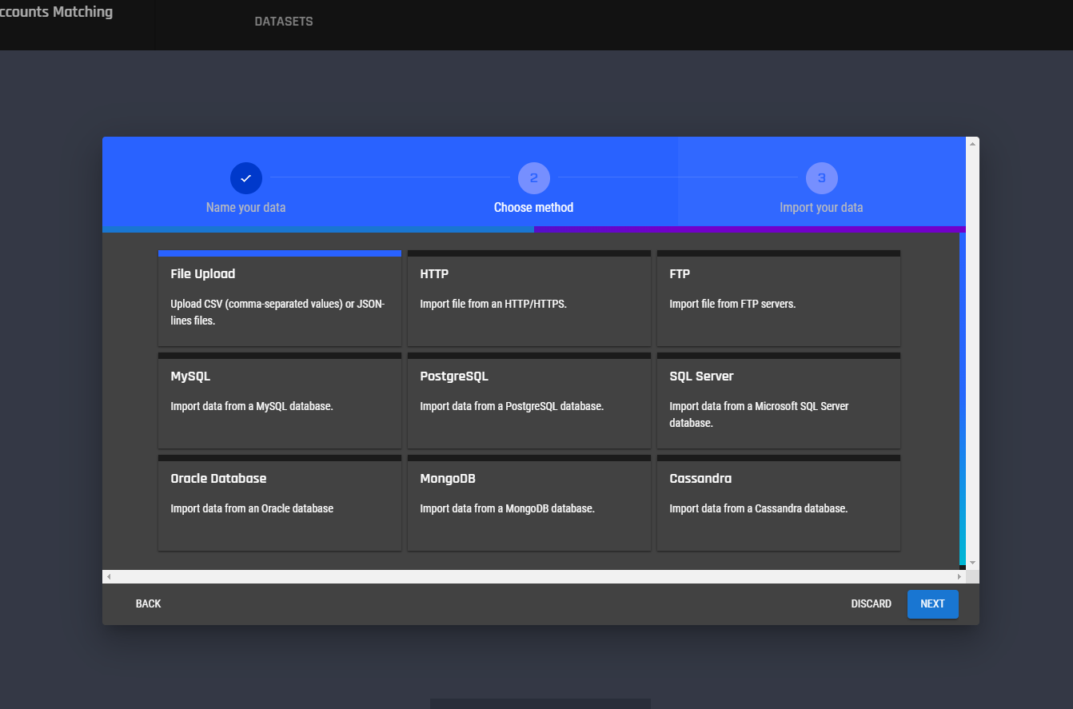Image resolution: width=1073 pixels, height=709 pixels.
Task: Click text 'Import data from a MySQL database.'
Action: [x=252, y=406]
